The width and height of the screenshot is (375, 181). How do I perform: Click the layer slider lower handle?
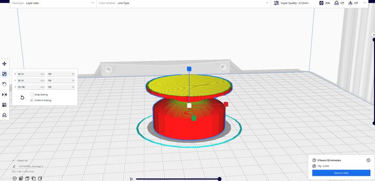click(x=374, y=123)
